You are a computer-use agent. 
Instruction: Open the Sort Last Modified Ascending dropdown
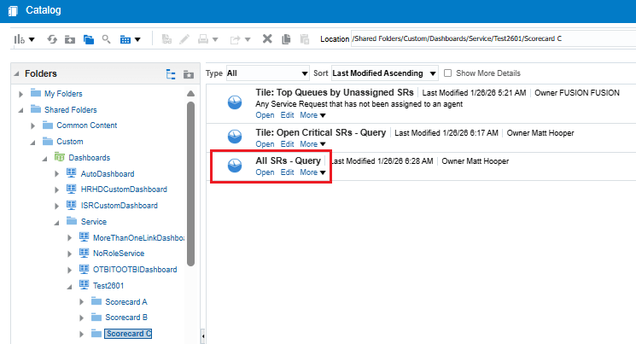(x=384, y=73)
